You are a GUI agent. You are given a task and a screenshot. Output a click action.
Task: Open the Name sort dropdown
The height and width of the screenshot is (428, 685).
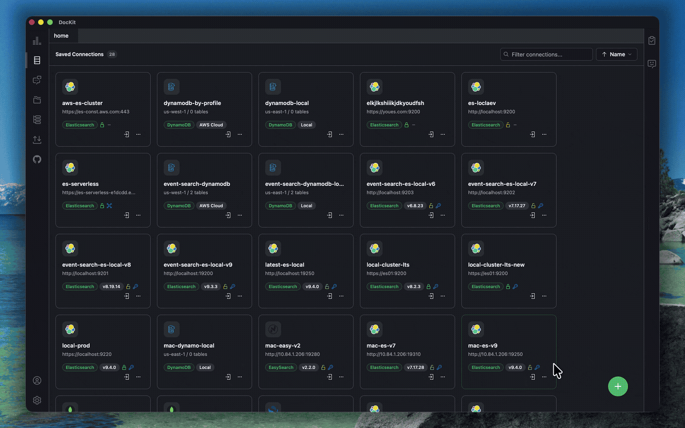(x=617, y=54)
